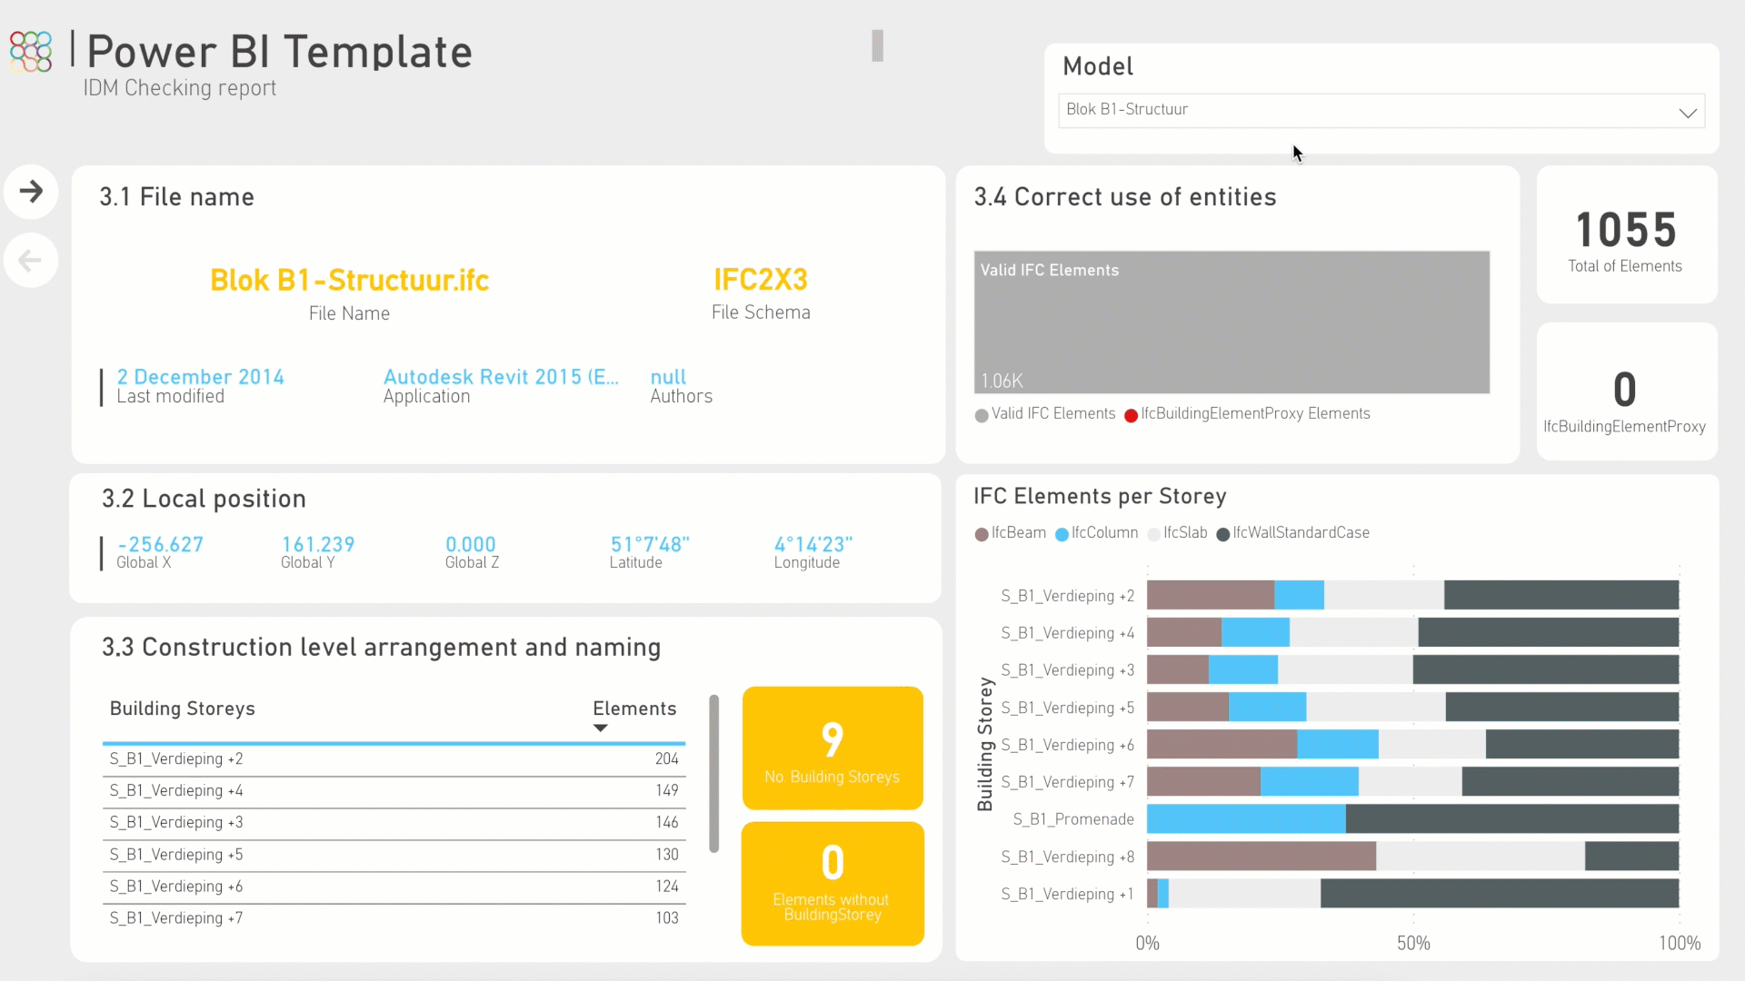Select the S_B1_Verdieping +3 table row

pos(394,823)
